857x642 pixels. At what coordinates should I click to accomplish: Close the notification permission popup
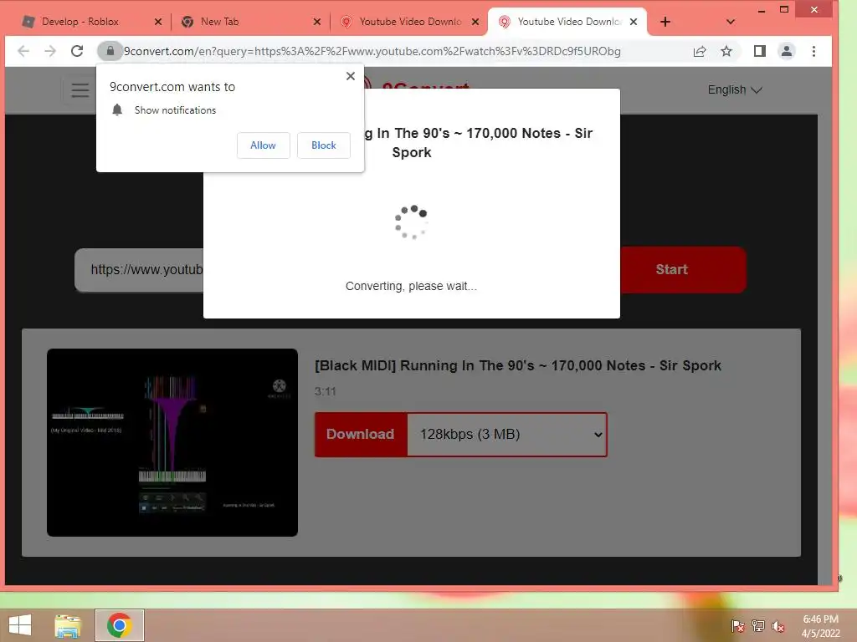click(351, 76)
